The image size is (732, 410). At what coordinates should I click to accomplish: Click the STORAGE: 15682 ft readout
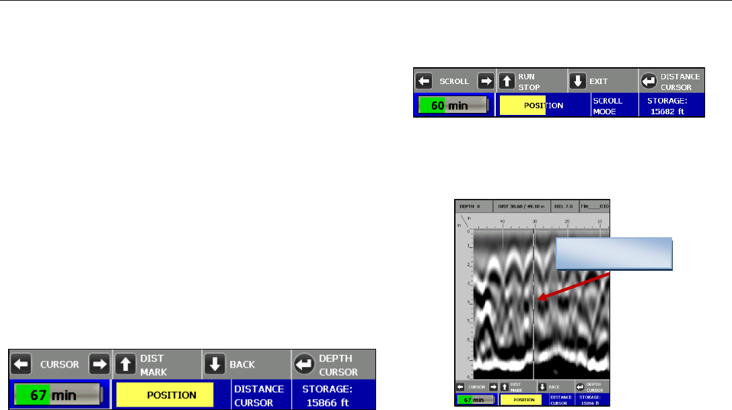(667, 106)
